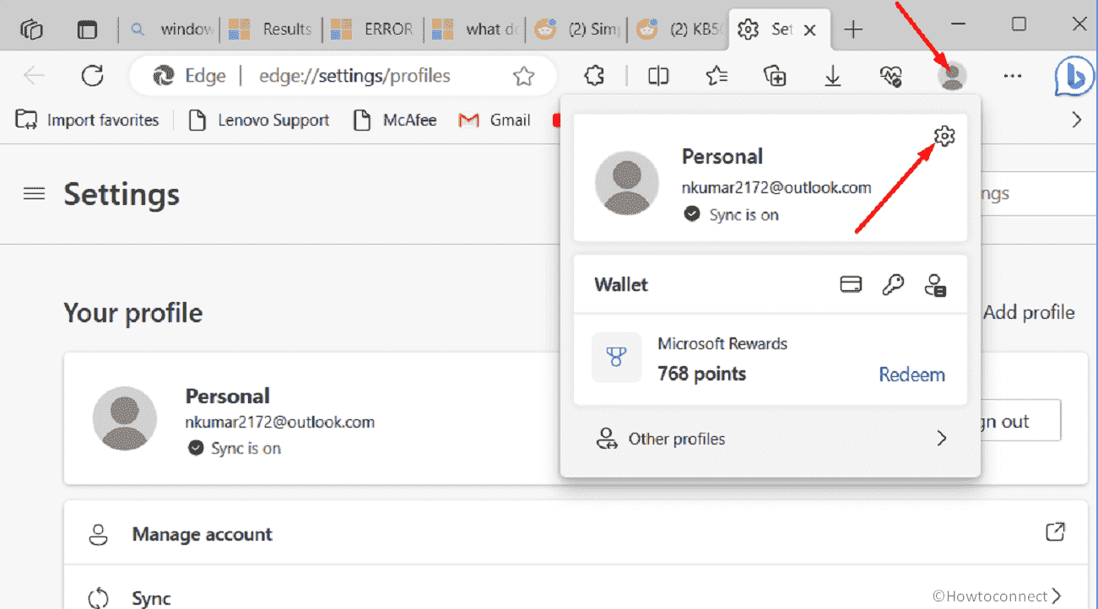Open Wallet personal info icon
This screenshot has width=1098, height=609.
(x=935, y=285)
